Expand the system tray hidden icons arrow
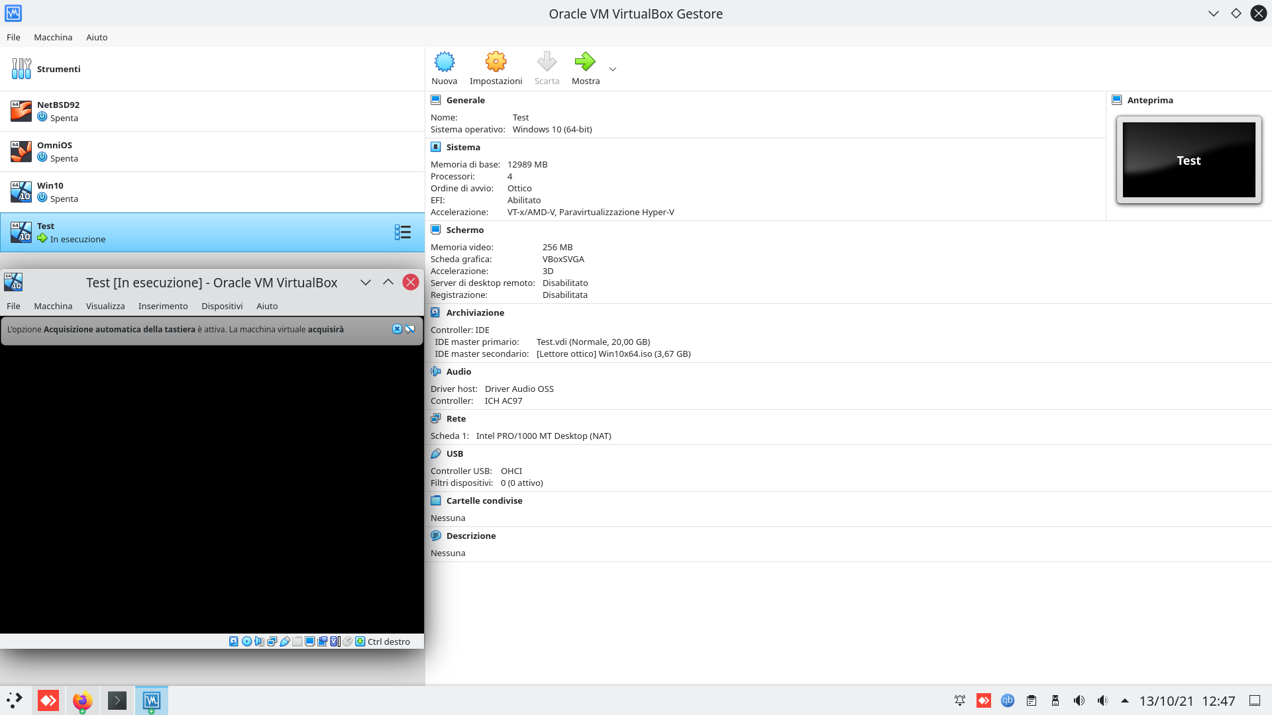This screenshot has height=715, width=1272. [x=1124, y=700]
